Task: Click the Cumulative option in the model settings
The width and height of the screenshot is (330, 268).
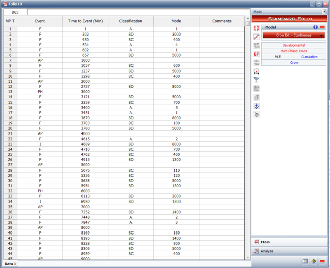Action: point(309,57)
